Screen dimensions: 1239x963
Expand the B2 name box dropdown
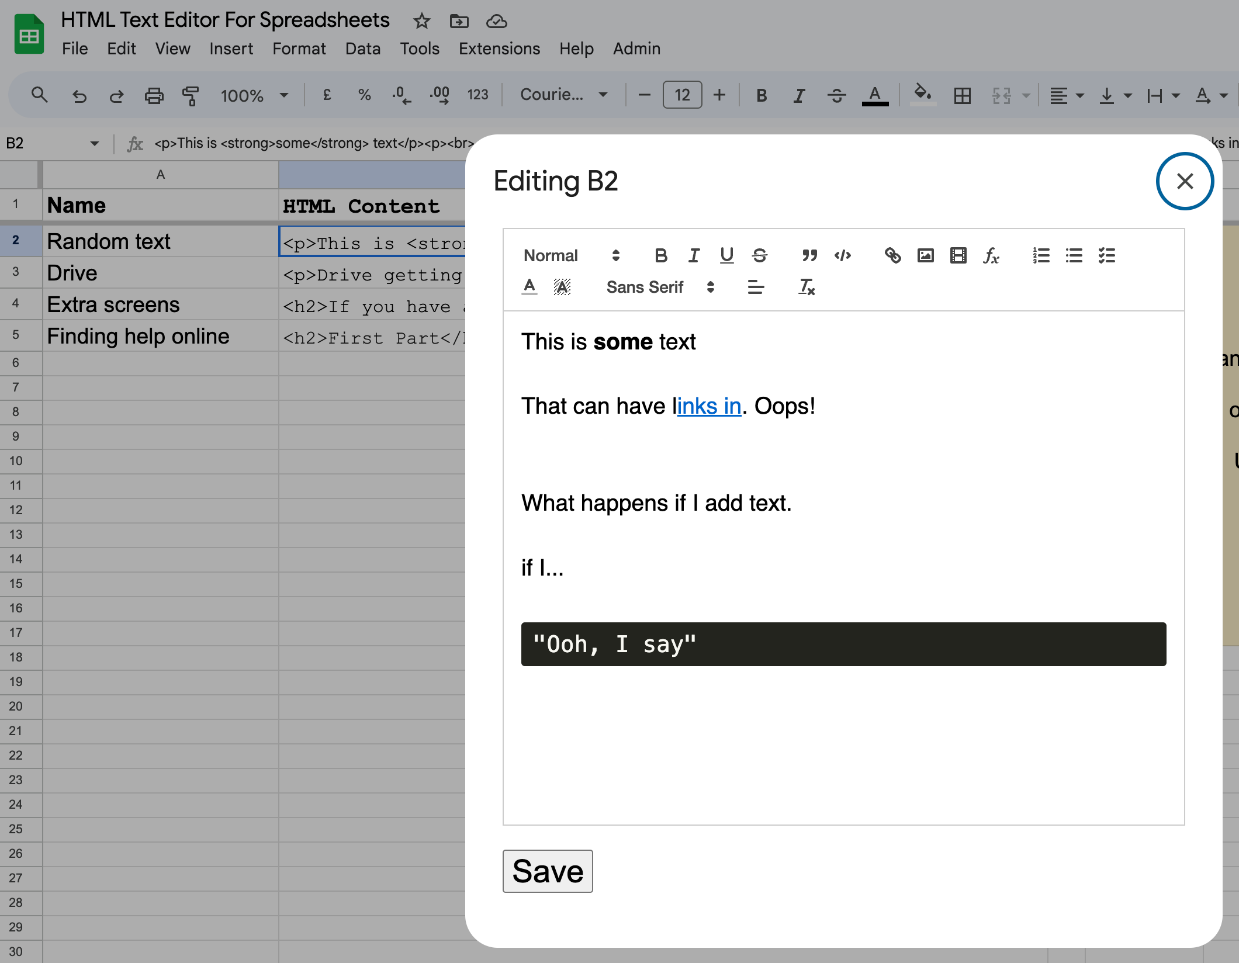94,143
